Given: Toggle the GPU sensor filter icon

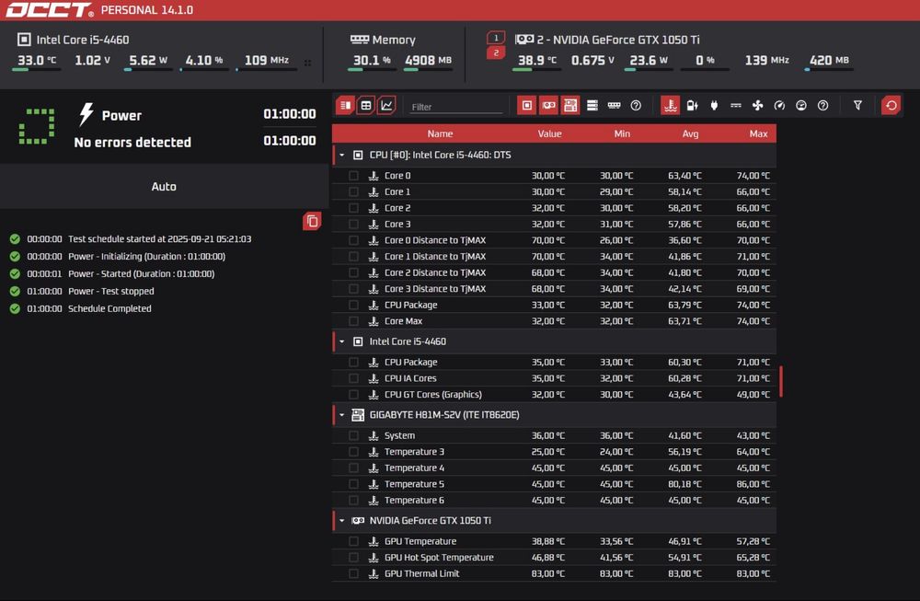Looking at the screenshot, I should point(548,106).
